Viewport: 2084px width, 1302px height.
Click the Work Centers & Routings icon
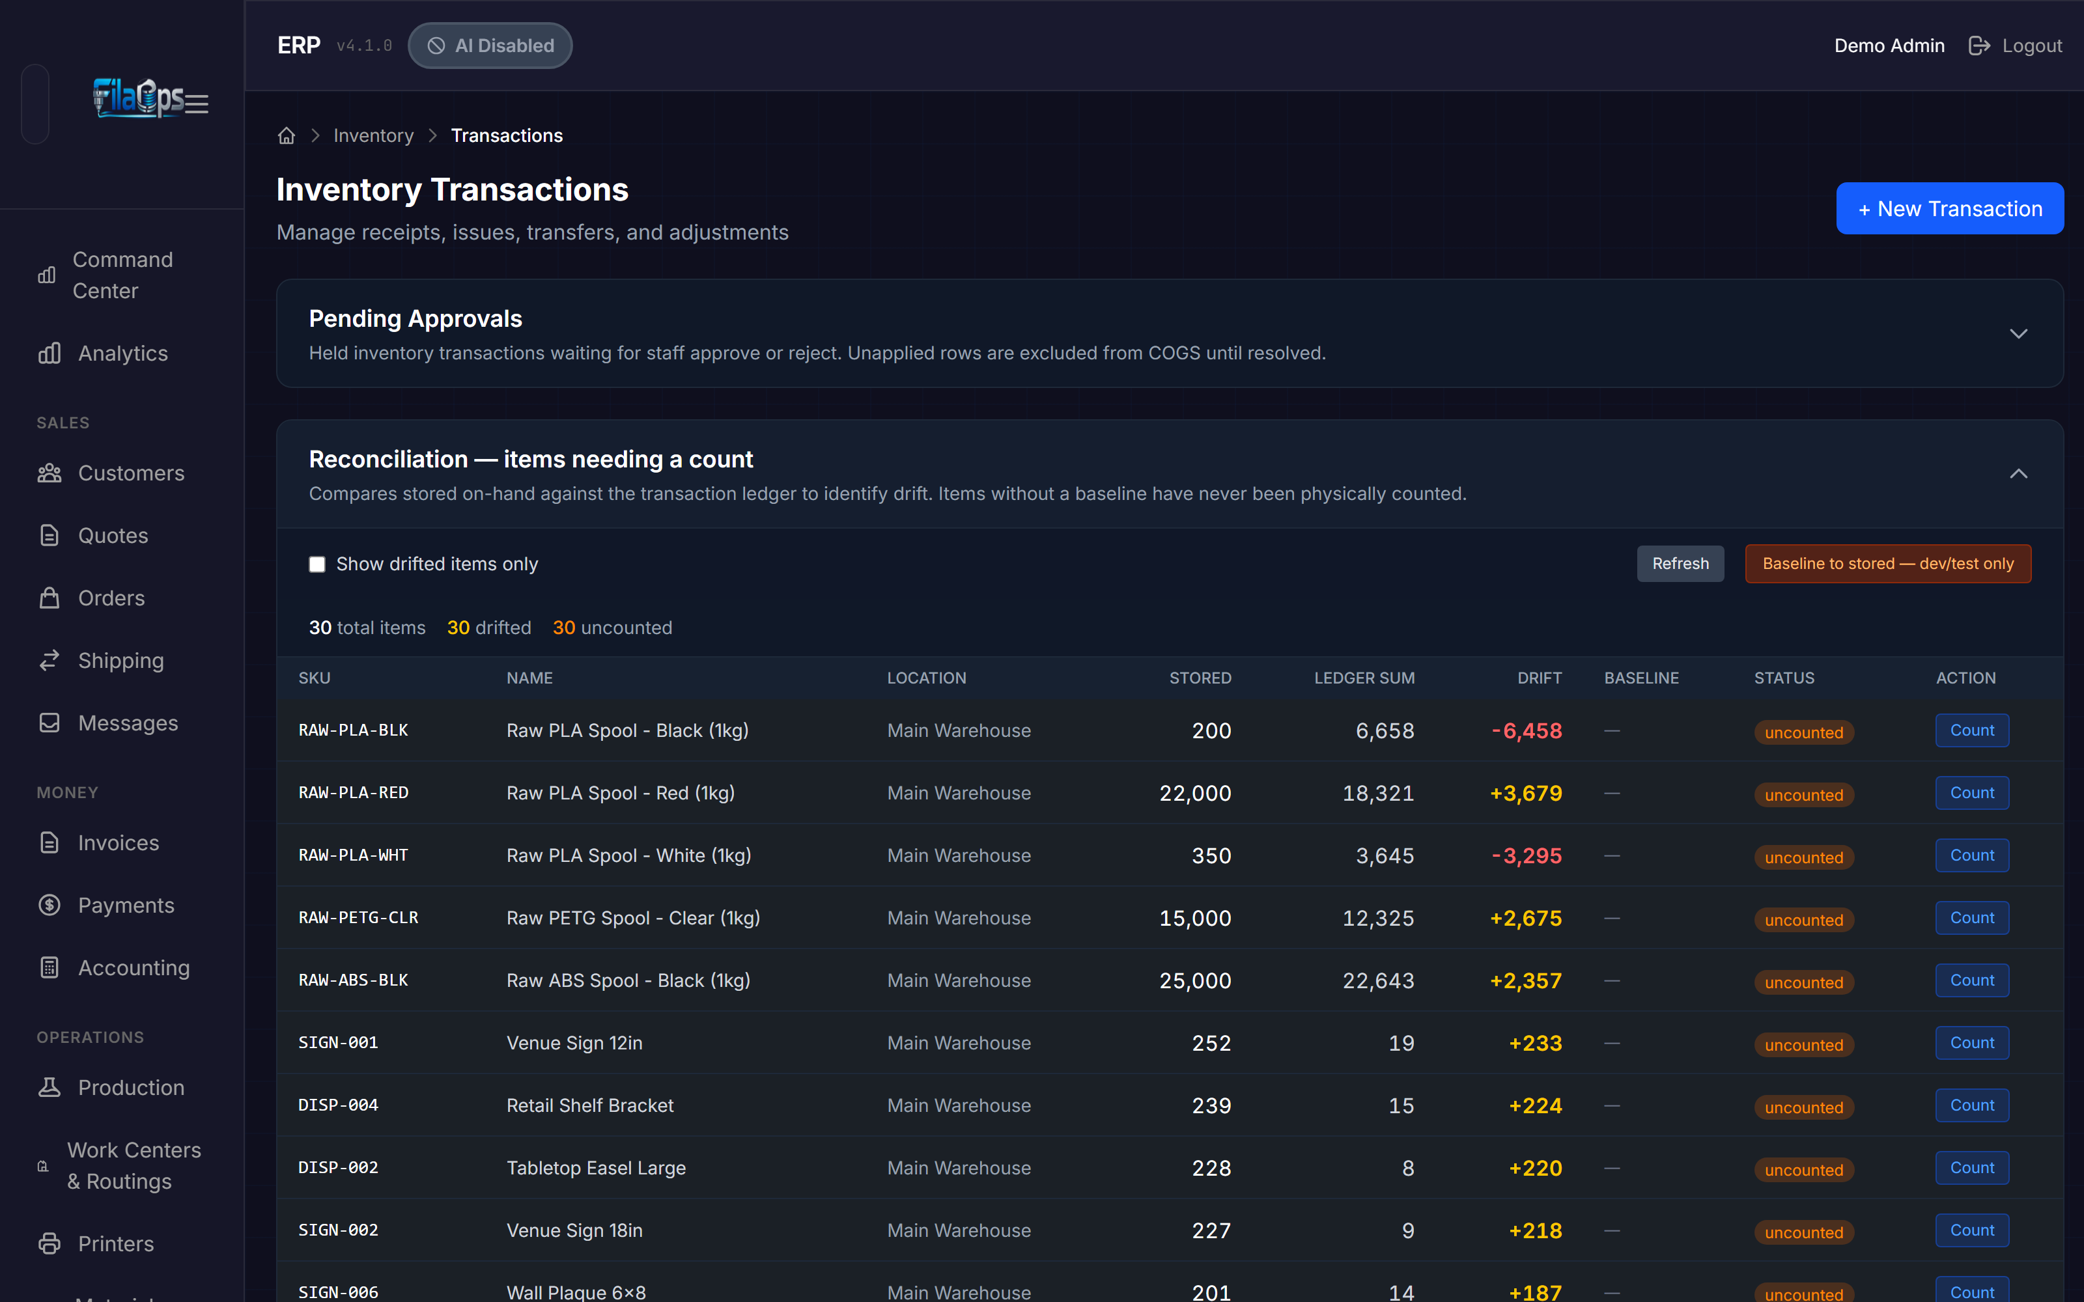tap(43, 1166)
